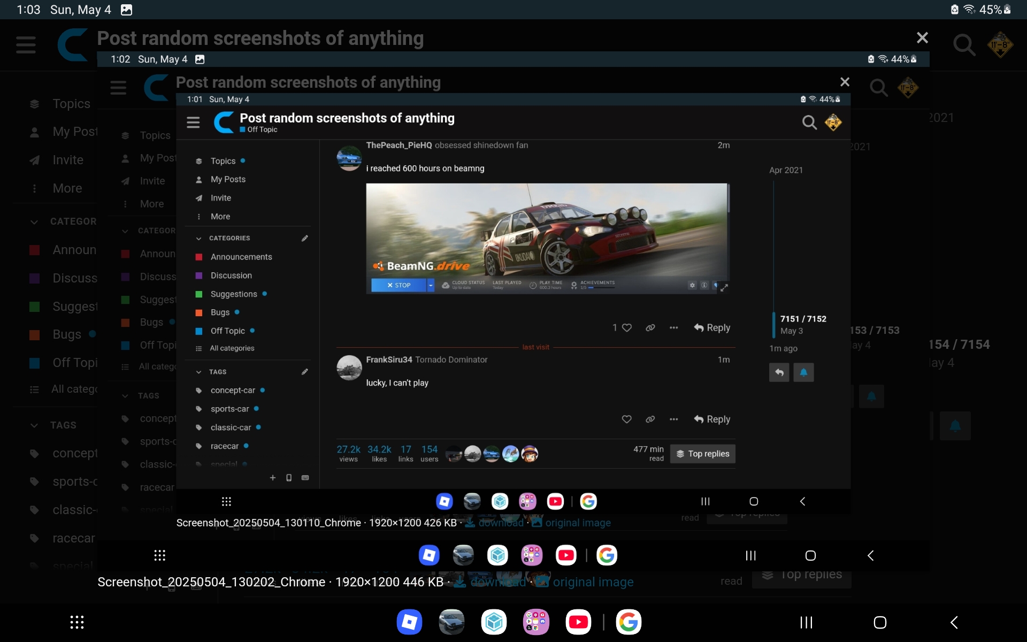1027x642 pixels.
Task: Open Roblox from the bottom taskbar
Action: point(409,622)
